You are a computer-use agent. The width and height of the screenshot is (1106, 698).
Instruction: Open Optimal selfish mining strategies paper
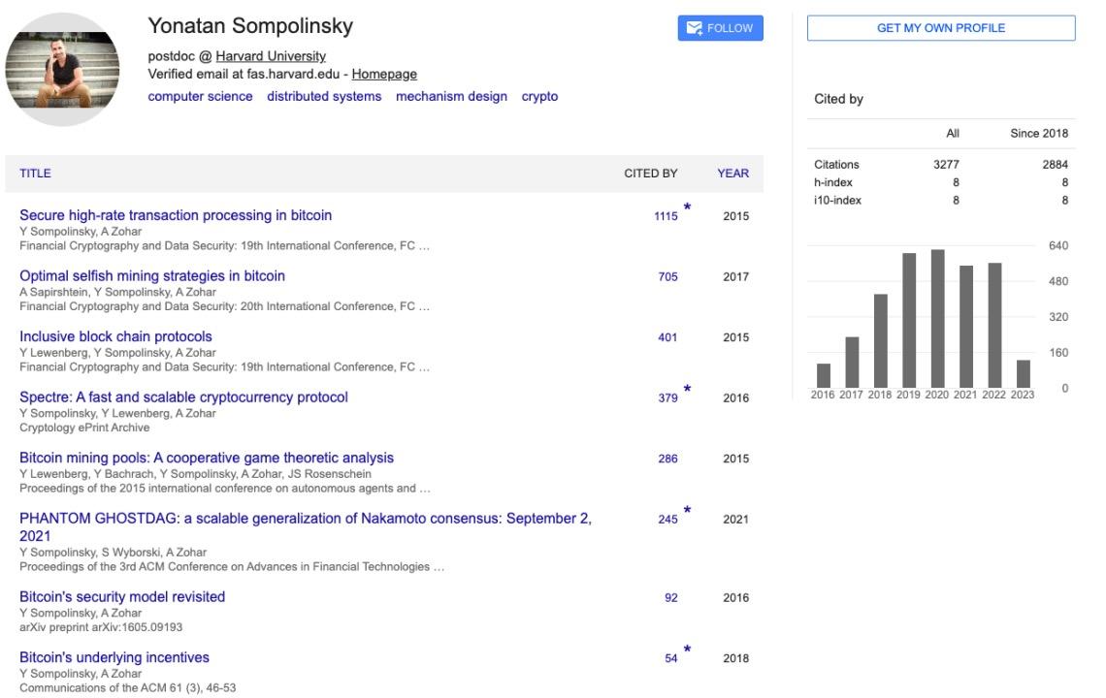point(152,276)
